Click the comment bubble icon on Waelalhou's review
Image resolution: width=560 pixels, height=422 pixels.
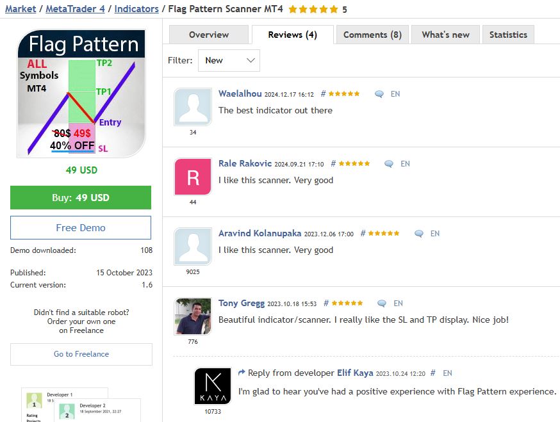tap(379, 94)
